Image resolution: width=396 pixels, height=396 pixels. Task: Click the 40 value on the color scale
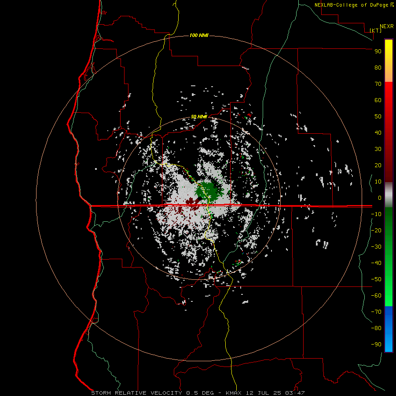[378, 133]
